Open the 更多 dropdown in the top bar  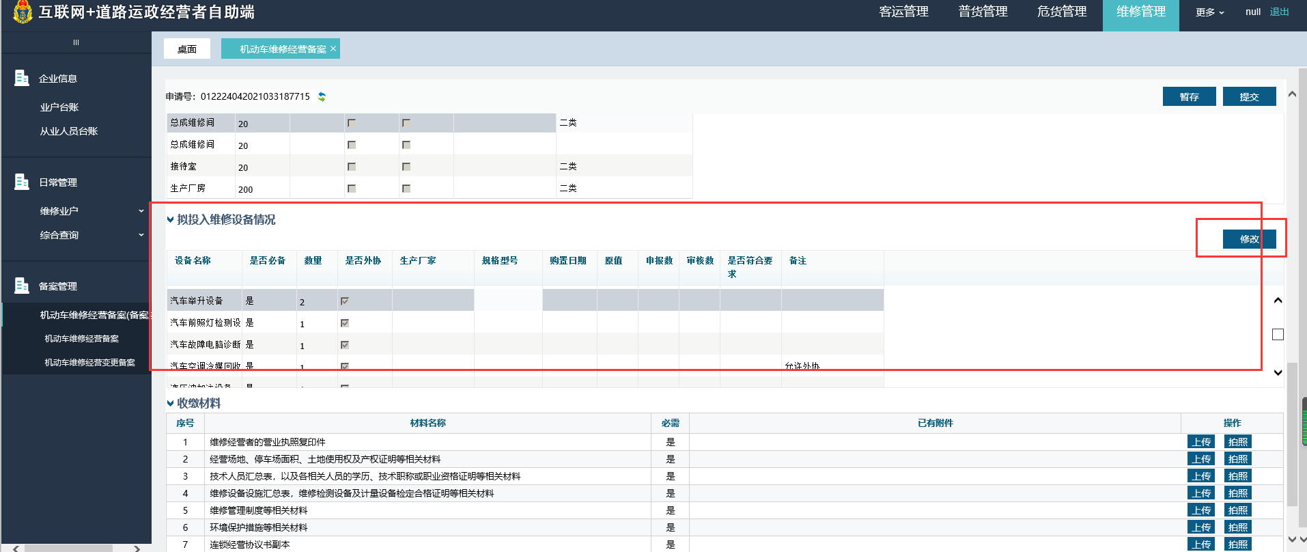pyautogui.click(x=1209, y=12)
